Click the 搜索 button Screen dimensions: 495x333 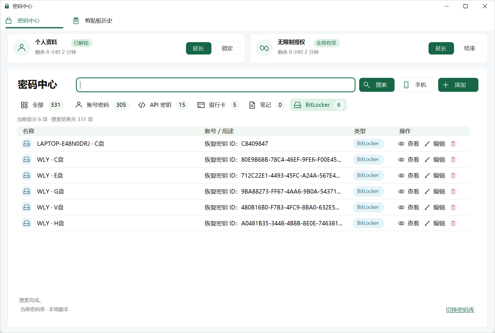(x=377, y=85)
